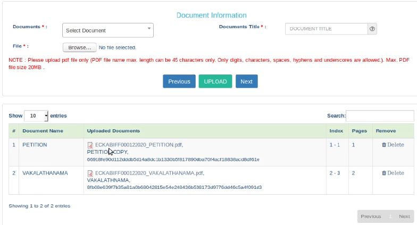Click pagination Previous at table bottom
This screenshot has height=225, width=417.
click(x=371, y=216)
